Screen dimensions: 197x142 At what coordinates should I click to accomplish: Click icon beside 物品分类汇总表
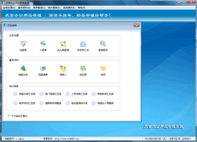[15, 94]
